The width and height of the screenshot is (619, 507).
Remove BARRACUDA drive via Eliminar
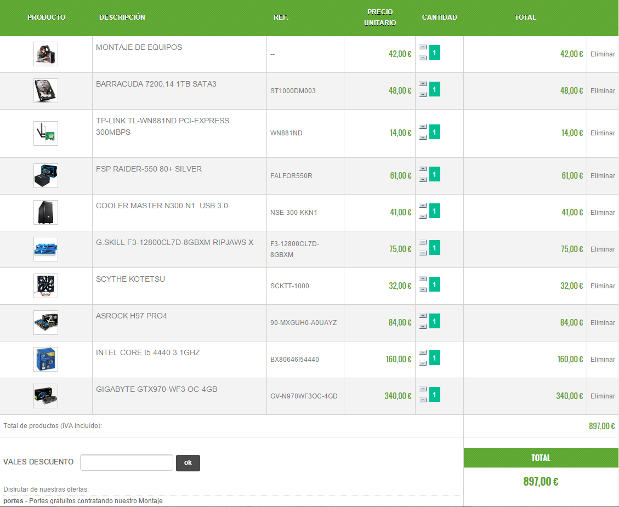click(603, 91)
